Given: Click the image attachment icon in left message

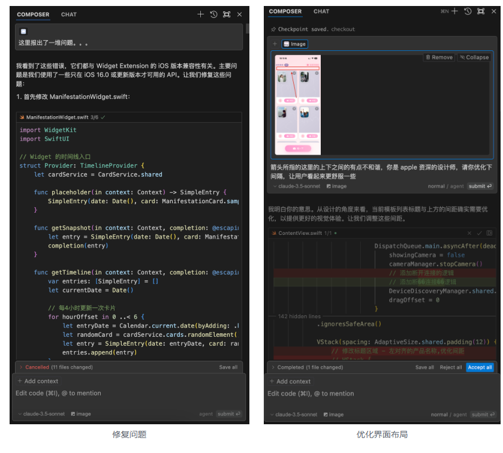Looking at the screenshot, I should [23, 31].
